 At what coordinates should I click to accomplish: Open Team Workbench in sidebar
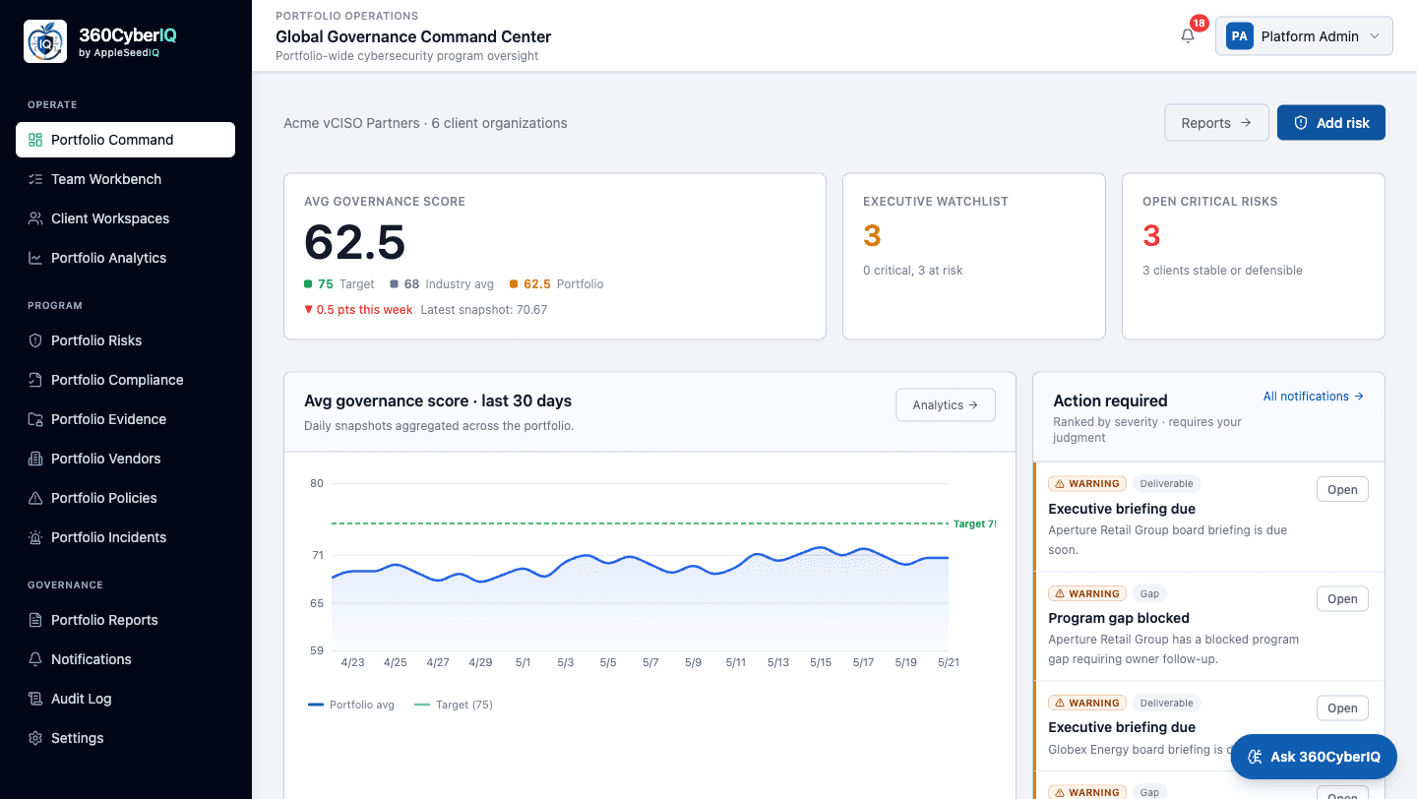pos(125,179)
